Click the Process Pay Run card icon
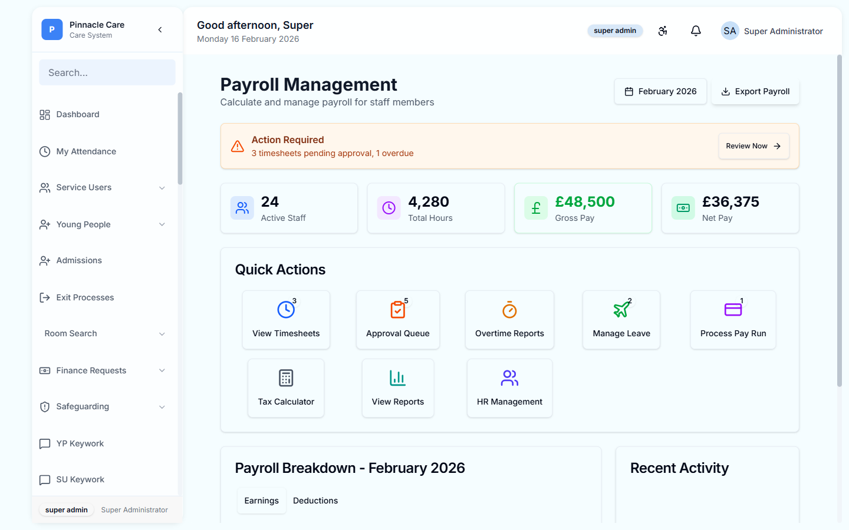The height and width of the screenshot is (530, 849). tap(733, 309)
